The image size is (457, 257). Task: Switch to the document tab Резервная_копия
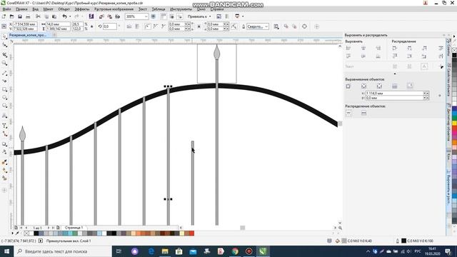coord(28,35)
